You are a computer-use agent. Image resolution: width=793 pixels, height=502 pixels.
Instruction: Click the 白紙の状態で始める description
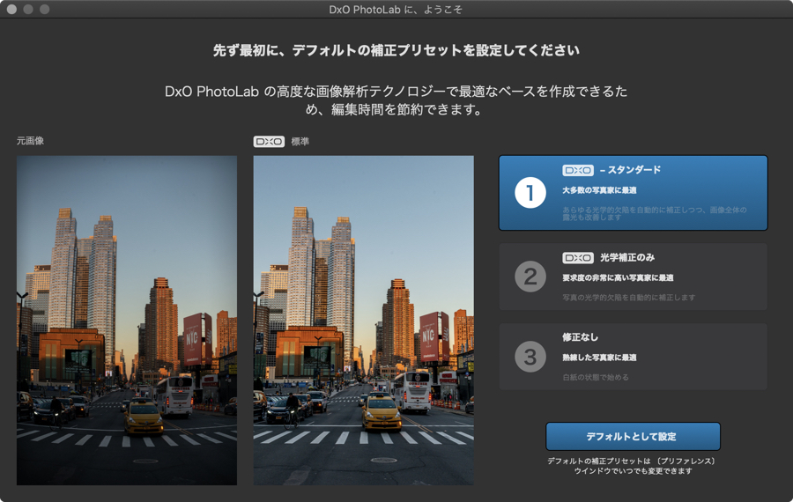pyautogui.click(x=596, y=377)
